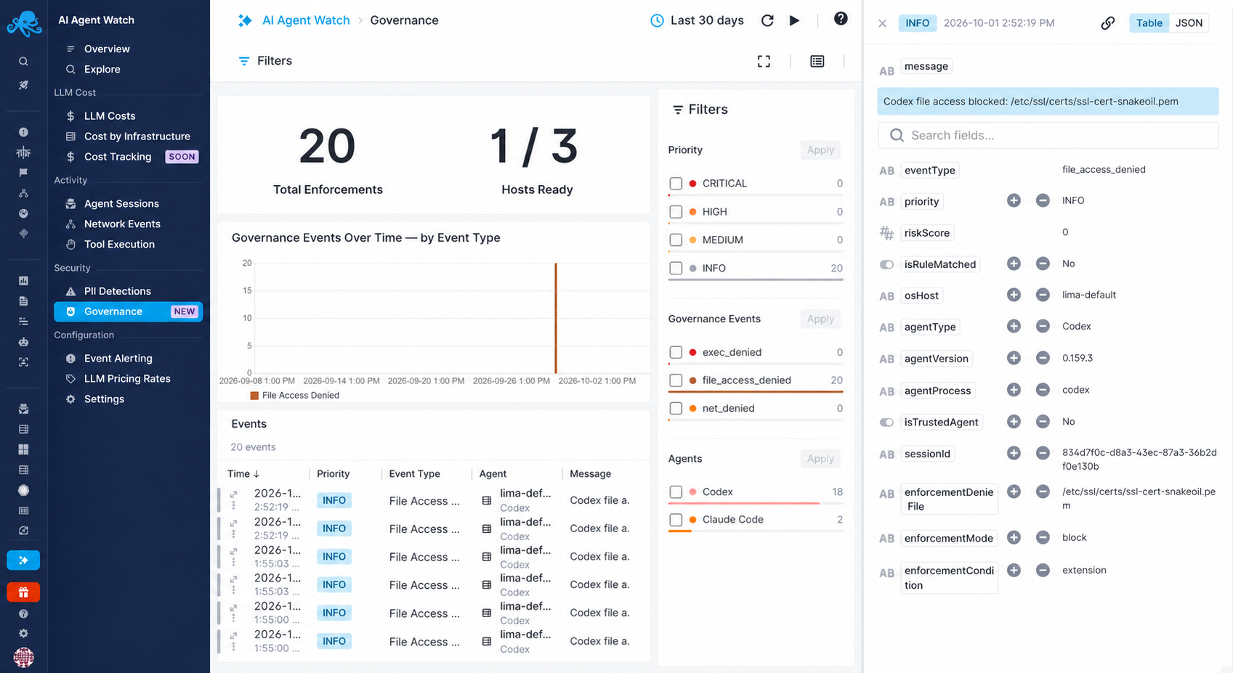Go to Agent Sessions in sidebar
This screenshot has width=1233, height=673.
121,204
